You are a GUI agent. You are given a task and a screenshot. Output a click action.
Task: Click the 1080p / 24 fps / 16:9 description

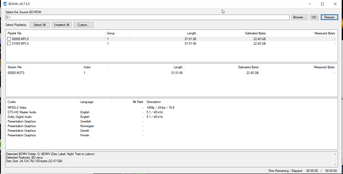tap(160, 108)
